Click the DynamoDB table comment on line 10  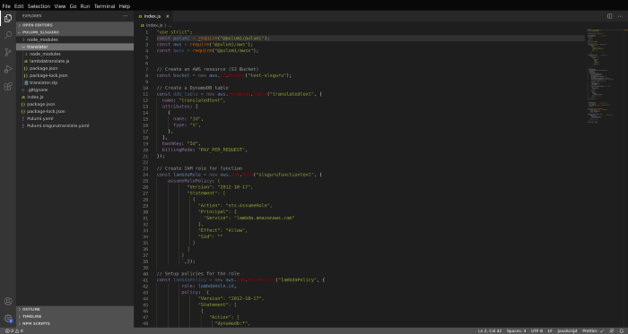pos(192,88)
